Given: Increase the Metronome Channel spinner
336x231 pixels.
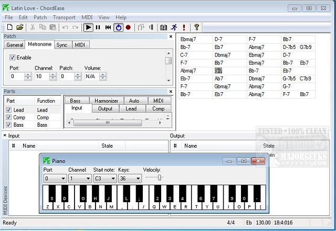Looking at the screenshot, I should 52,74.
